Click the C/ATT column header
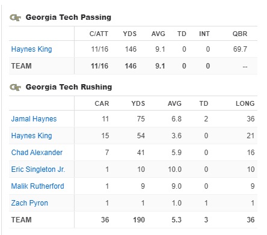Screen dimensions: 267x235 pos(99,34)
